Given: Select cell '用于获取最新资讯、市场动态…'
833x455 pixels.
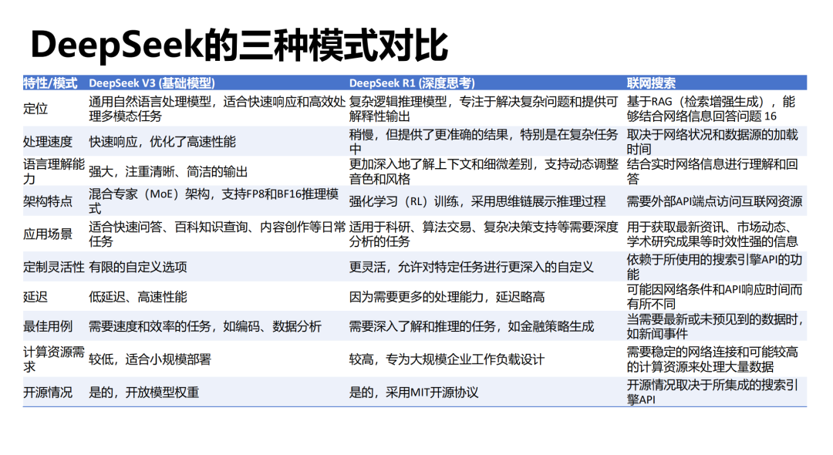Looking at the screenshot, I should point(712,234).
